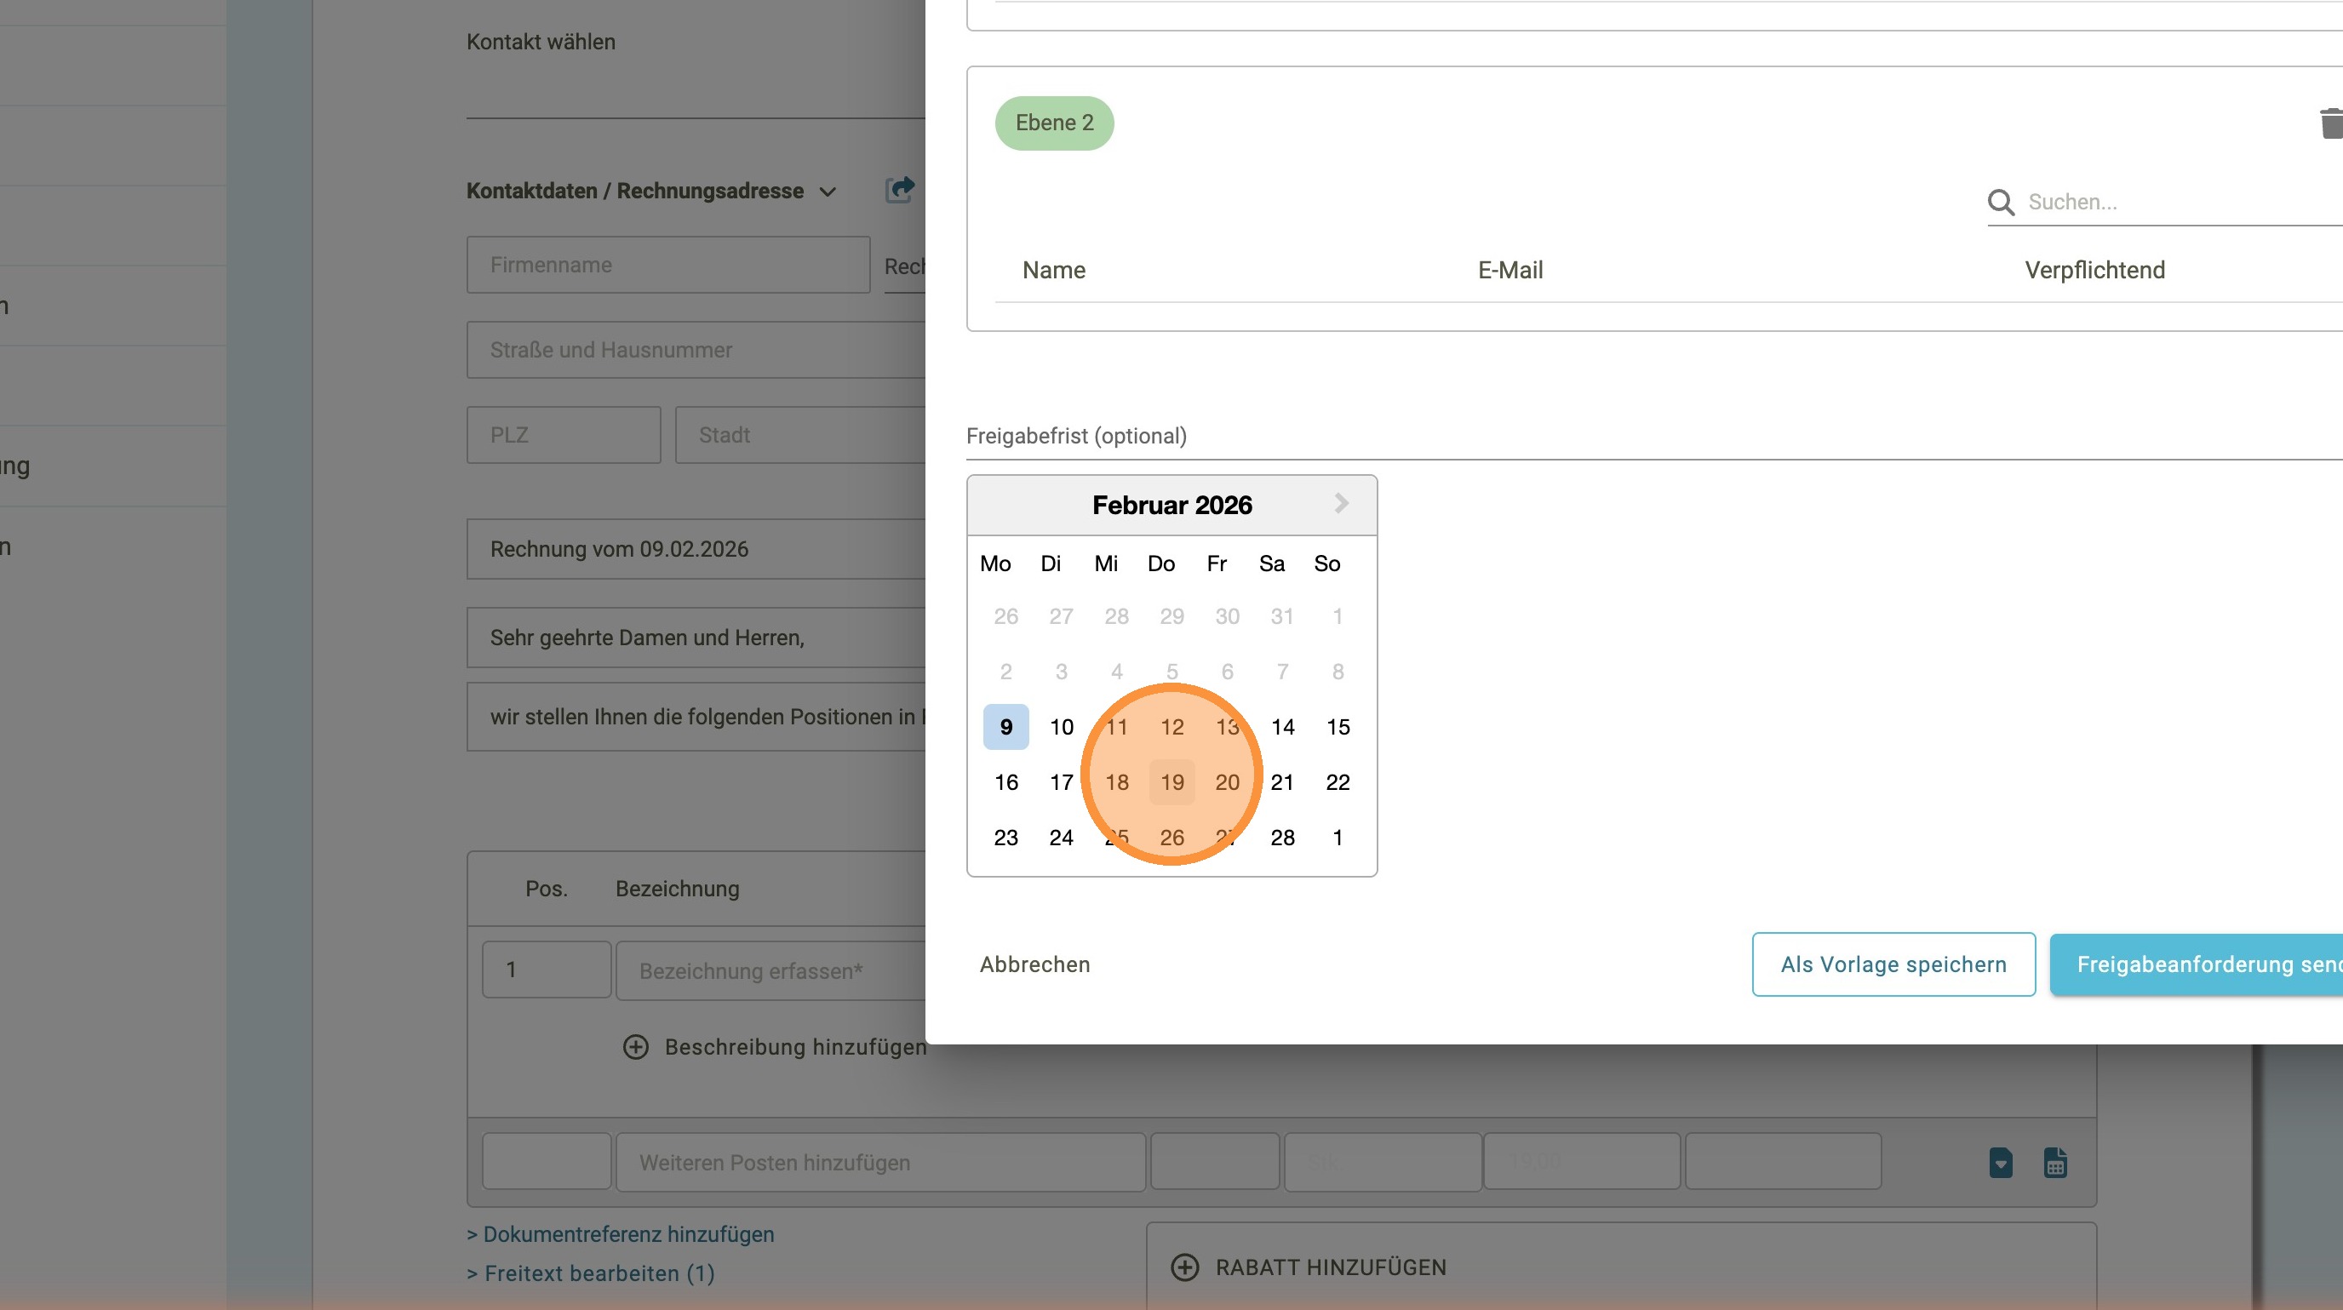Click the share contact arrow icon
The width and height of the screenshot is (2343, 1310).
[900, 190]
